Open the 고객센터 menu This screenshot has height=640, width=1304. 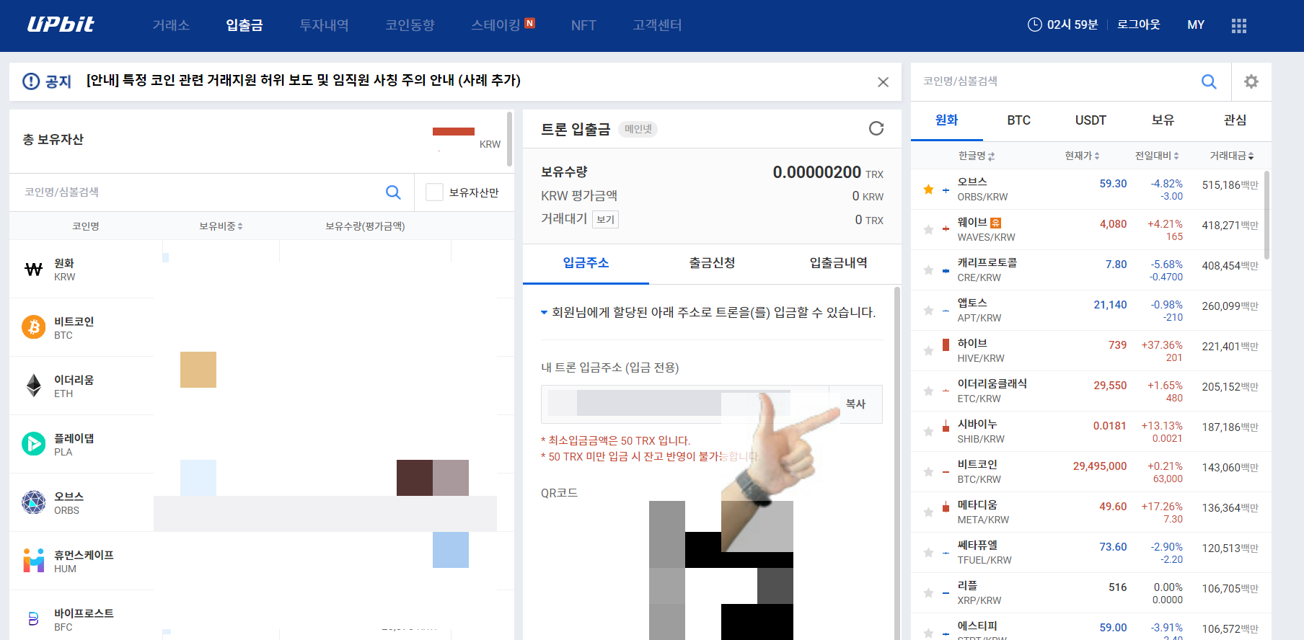coord(657,25)
